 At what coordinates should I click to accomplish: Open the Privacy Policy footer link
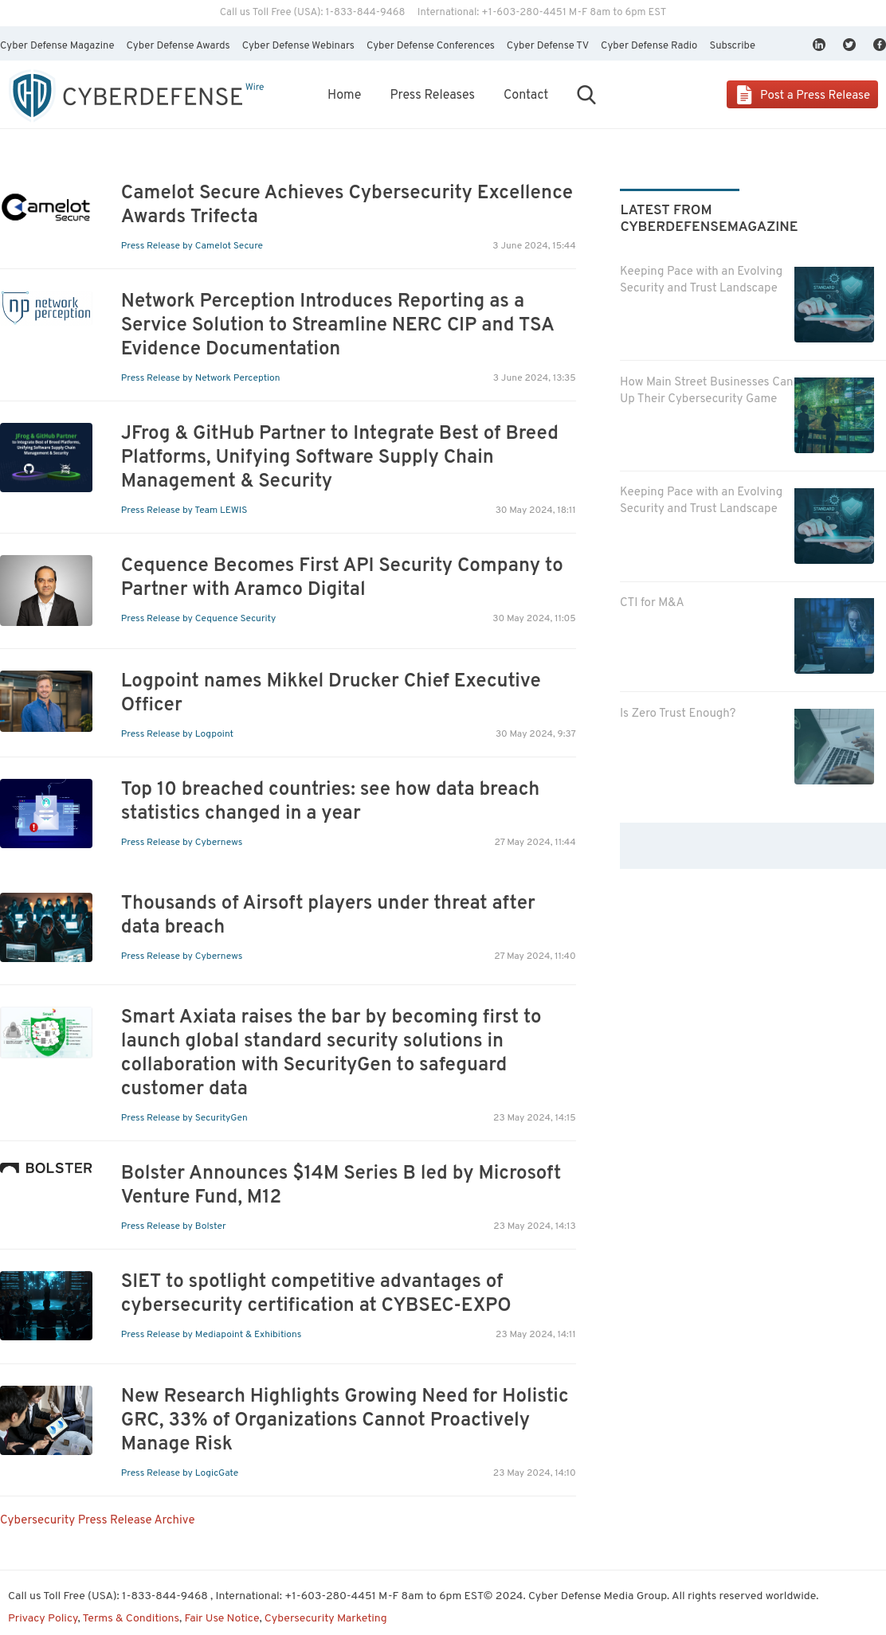[x=43, y=1618]
